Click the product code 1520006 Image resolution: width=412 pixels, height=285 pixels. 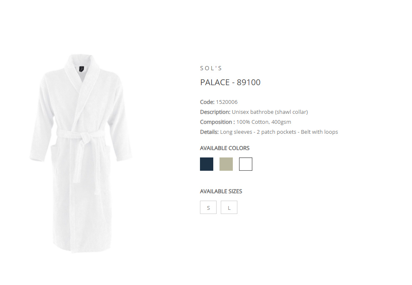coord(227,102)
